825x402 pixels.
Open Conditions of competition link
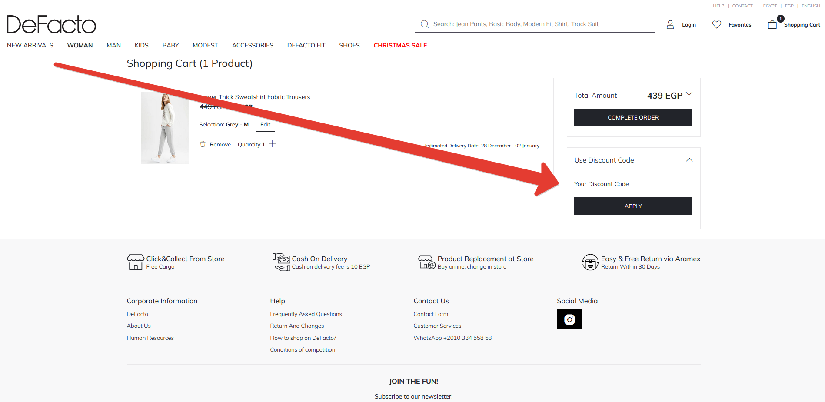tap(303, 349)
